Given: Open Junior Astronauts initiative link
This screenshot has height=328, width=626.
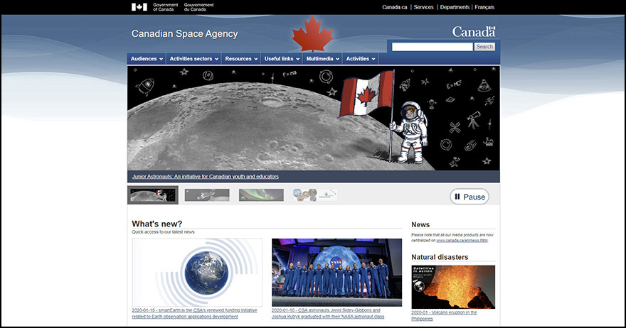Looking at the screenshot, I should (205, 177).
